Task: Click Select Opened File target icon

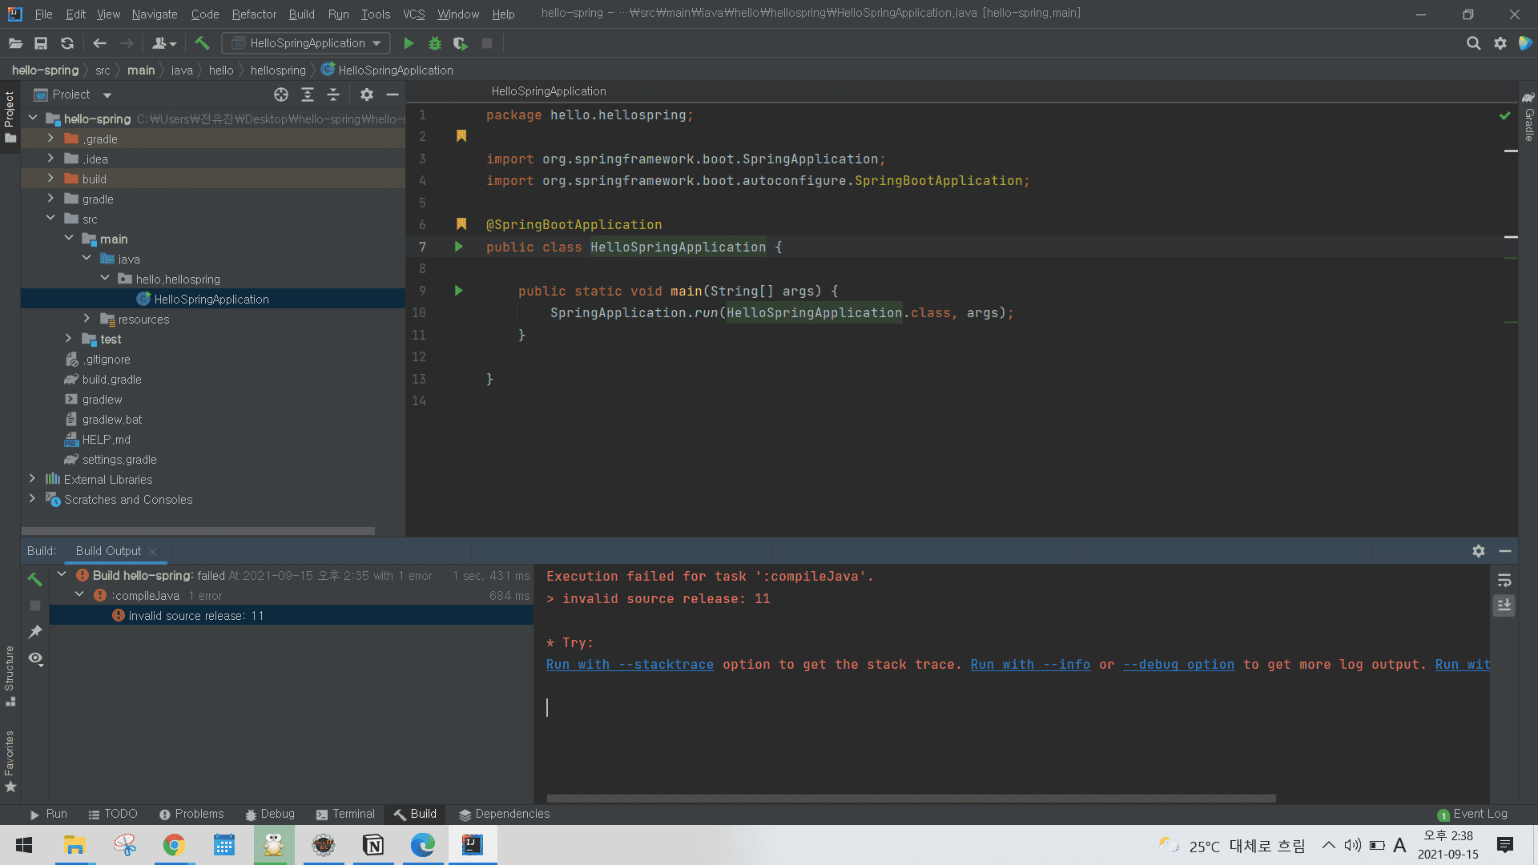Action: pyautogui.click(x=281, y=95)
